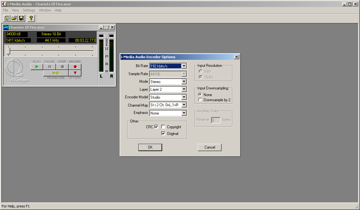This screenshot has height=210, width=360.
Task: Click the new audio document toolbar icon
Action: 7,18
